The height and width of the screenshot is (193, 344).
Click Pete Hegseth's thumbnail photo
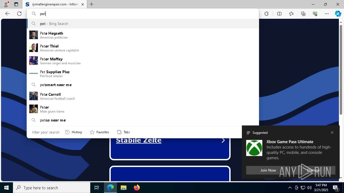coord(34,35)
